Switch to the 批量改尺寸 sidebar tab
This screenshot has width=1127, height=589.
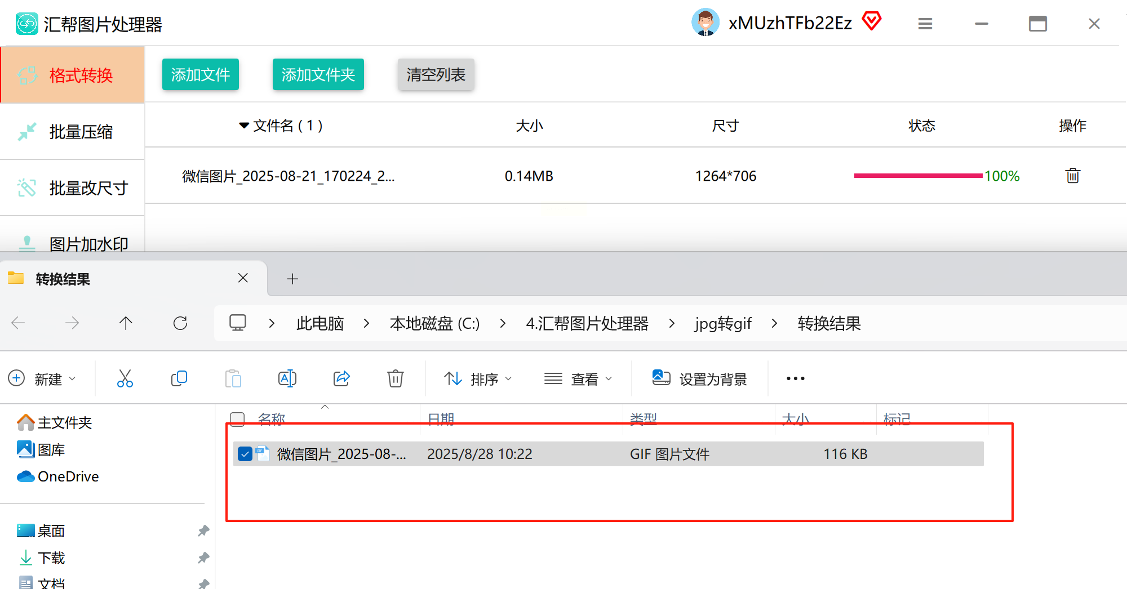[x=73, y=188]
